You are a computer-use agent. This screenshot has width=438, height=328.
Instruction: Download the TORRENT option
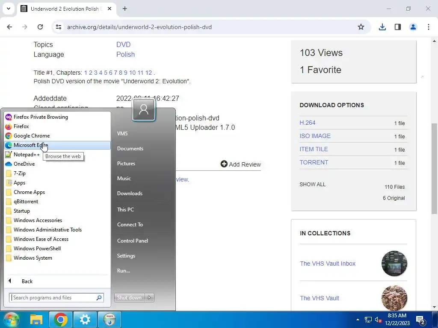click(314, 162)
